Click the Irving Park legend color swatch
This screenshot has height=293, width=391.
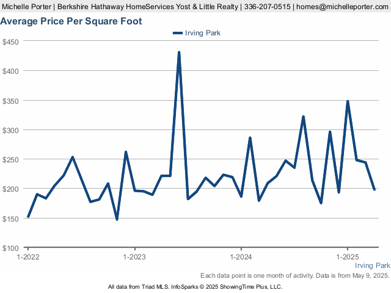pos(178,33)
